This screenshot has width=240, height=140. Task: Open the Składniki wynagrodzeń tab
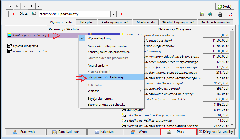(x=178, y=22)
